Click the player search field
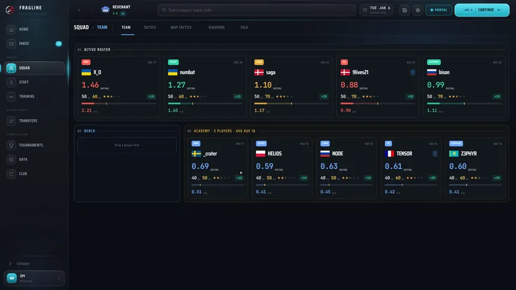This screenshot has height=290, width=516. [257, 10]
